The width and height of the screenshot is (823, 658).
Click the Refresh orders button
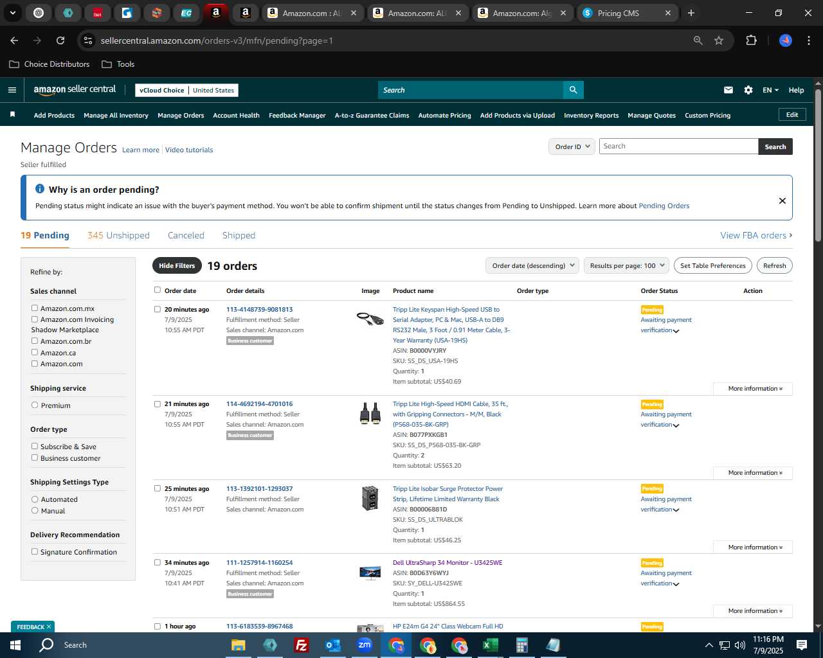(774, 265)
